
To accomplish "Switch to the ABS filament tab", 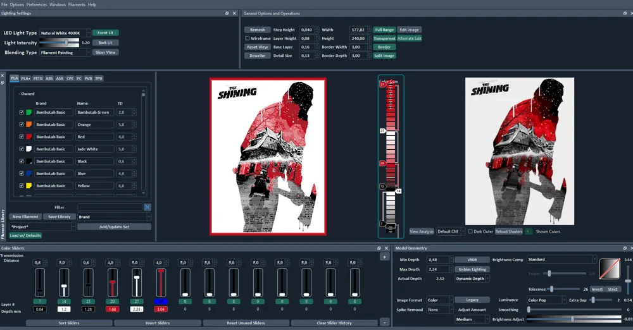I will point(49,78).
